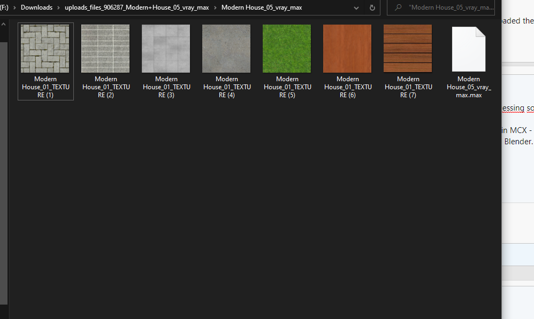
Task: Click the Modern House_05_vray_max breadcrumb segment
Action: point(262,7)
